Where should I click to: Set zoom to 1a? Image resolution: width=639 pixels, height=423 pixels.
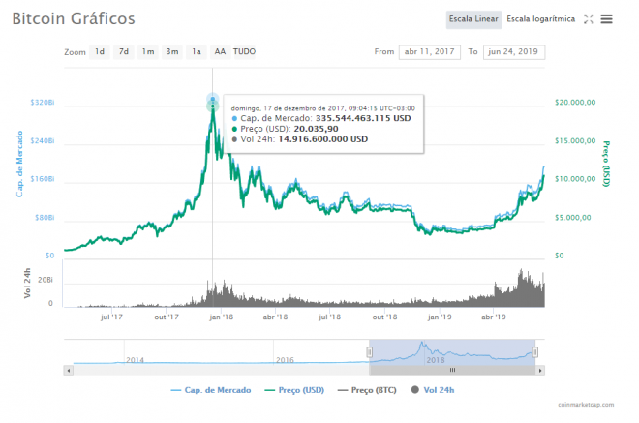196,51
